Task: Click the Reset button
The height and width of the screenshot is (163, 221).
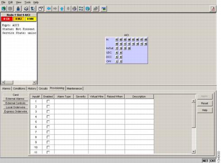Action: click(x=205, y=103)
